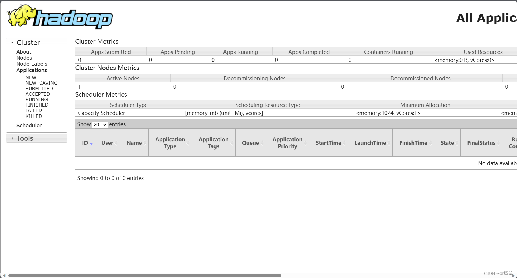Click the Apps Submitted header
Viewport: 517px width, 278px height.
[111, 52]
